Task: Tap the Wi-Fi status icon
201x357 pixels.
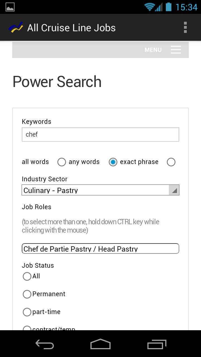Action: 150,7
